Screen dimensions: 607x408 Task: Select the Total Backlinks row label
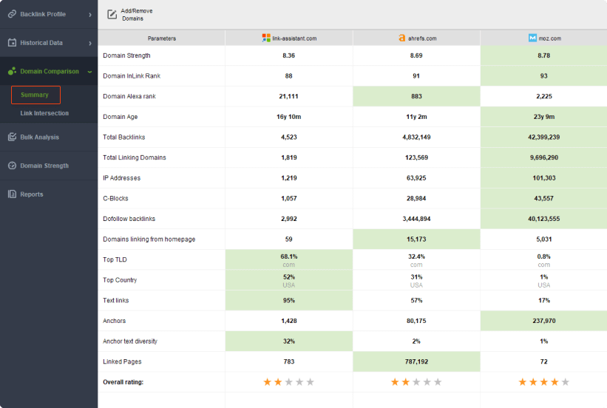pyautogui.click(x=124, y=137)
